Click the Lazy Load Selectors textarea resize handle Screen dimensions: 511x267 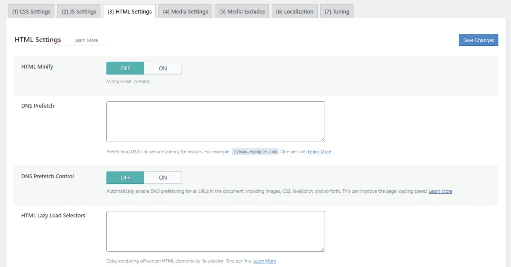[323, 249]
